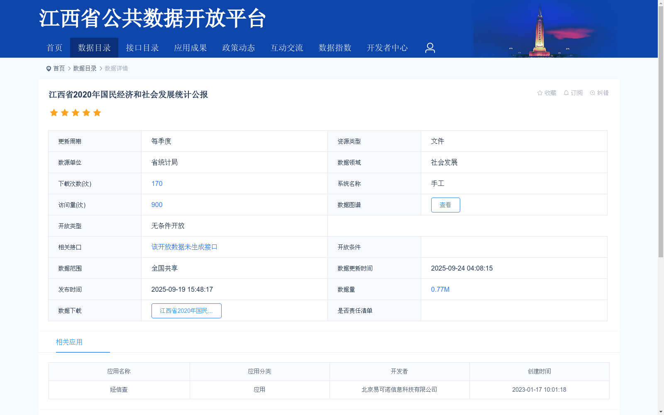Open 政策动态 navigation tab
The width and height of the screenshot is (664, 415).
(239, 48)
